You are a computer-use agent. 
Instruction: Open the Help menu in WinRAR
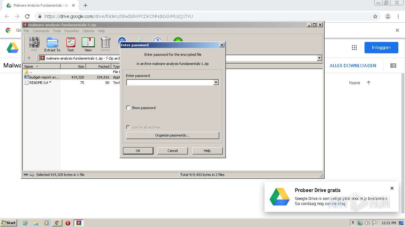[x=101, y=31]
